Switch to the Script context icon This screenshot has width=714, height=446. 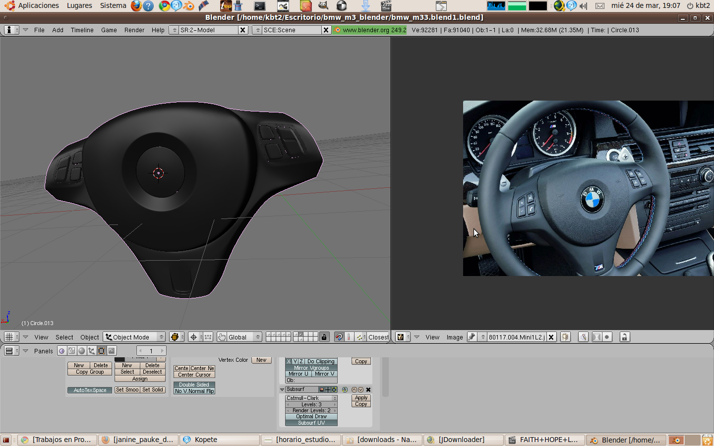(x=72, y=351)
